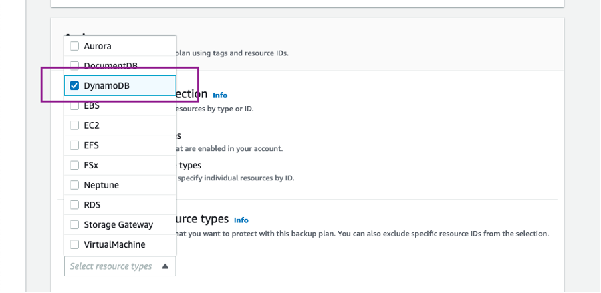Screen dimensions: 601x293
Task: Check the Aurora resource type checkbox
Action: 74,46
